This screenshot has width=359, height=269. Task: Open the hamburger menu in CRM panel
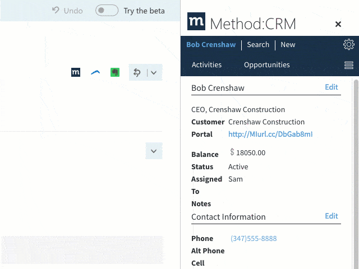coord(349,65)
